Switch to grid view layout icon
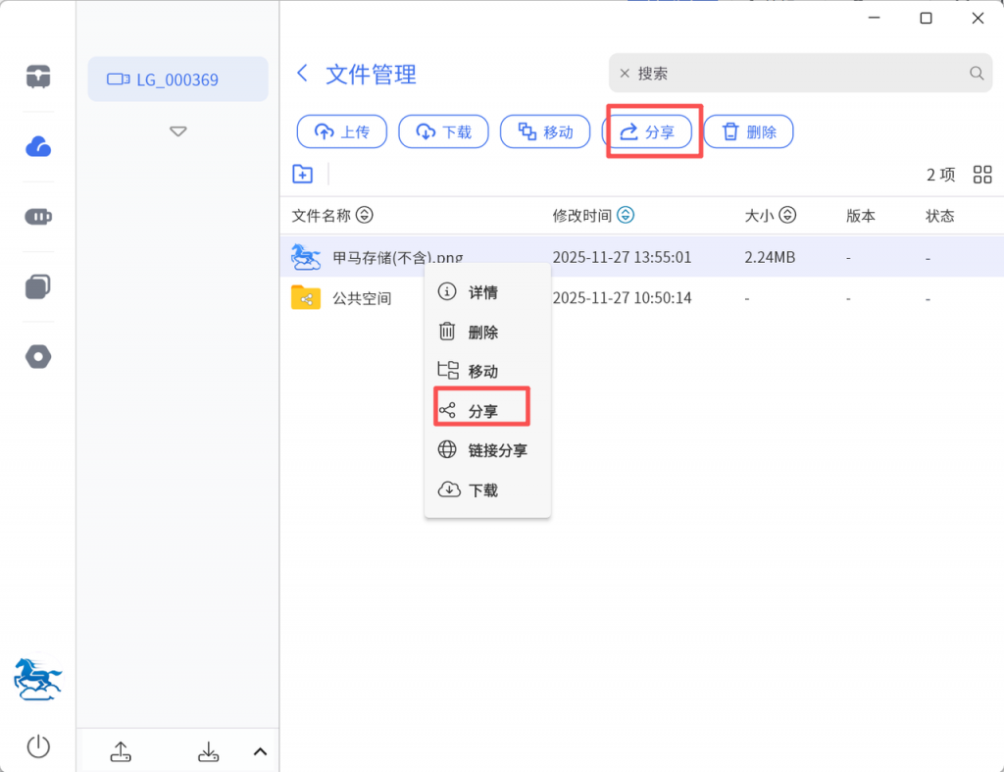This screenshot has height=772, width=1004. pos(982,175)
